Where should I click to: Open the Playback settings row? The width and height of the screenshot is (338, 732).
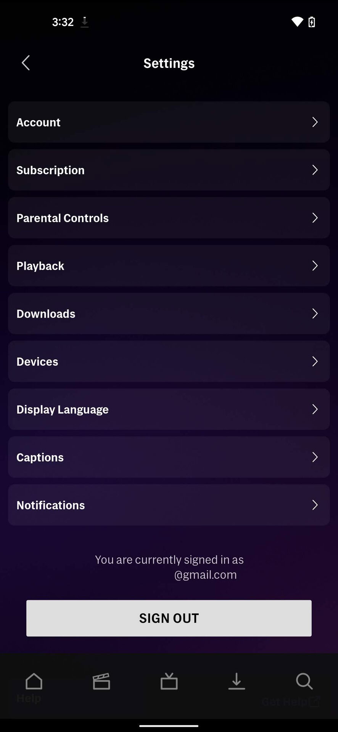(169, 266)
